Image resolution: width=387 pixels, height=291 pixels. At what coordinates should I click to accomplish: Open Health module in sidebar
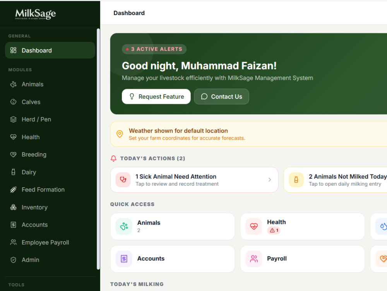[x=50, y=137]
